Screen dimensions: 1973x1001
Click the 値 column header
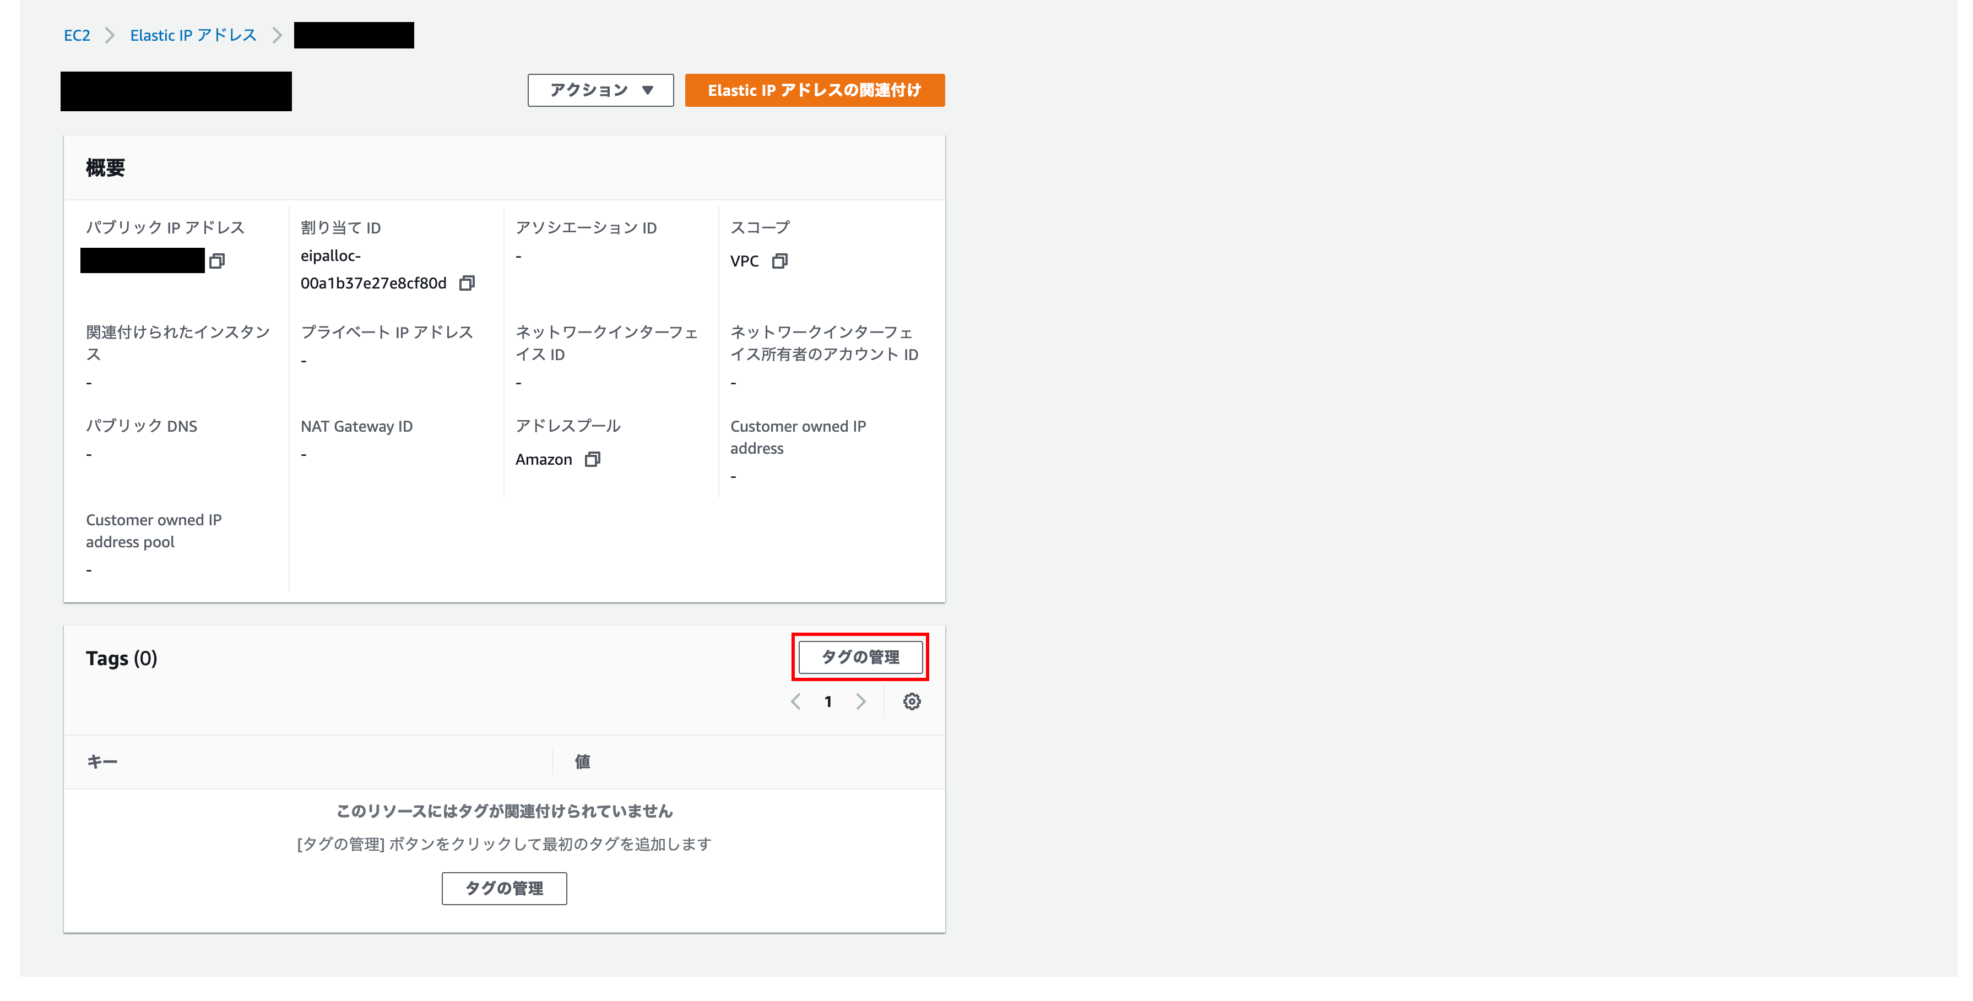click(583, 762)
